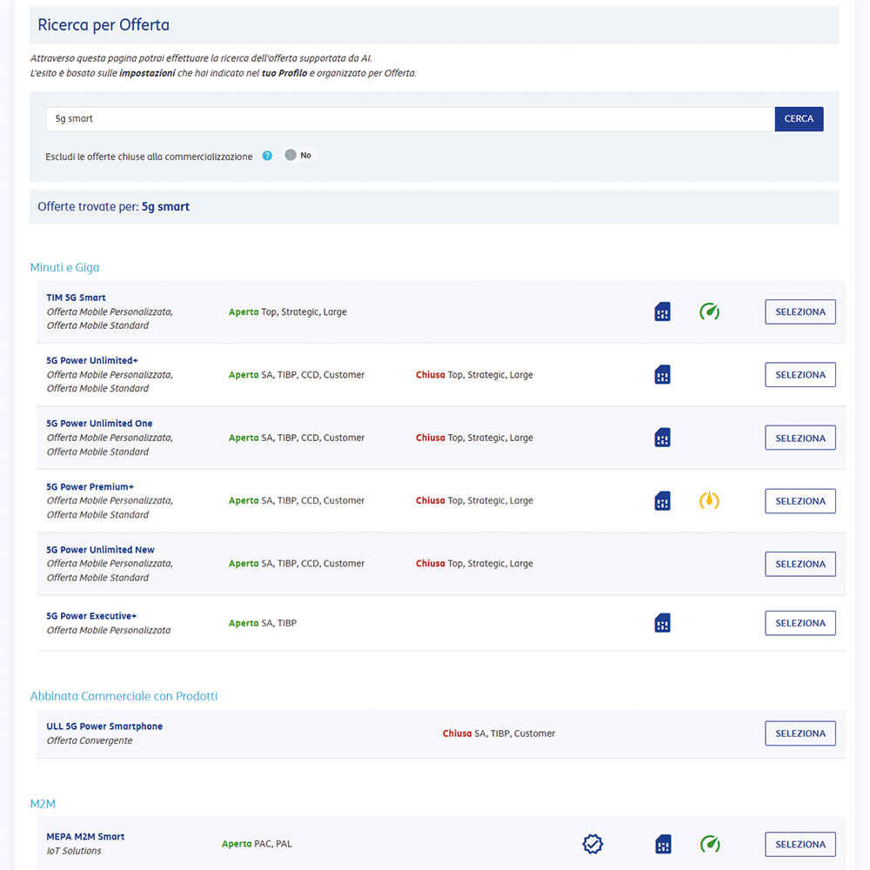The height and width of the screenshot is (870, 870).
Task: Click green speedometer icon for TIM 5G Smart
Action: [709, 311]
